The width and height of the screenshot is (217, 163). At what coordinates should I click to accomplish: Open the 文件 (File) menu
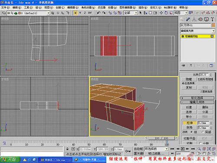pyautogui.click(x=5, y=7)
